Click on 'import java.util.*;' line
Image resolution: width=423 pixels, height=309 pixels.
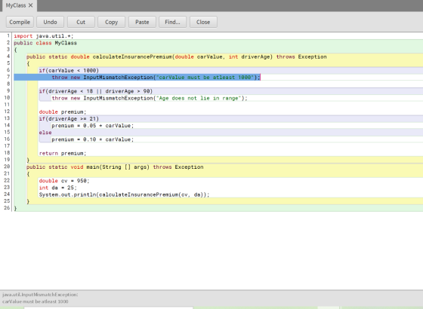44,36
